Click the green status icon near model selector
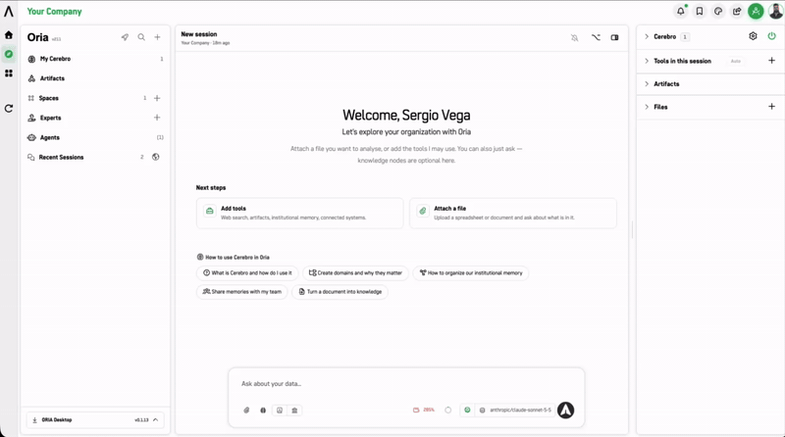This screenshot has height=437, width=785. (x=467, y=410)
